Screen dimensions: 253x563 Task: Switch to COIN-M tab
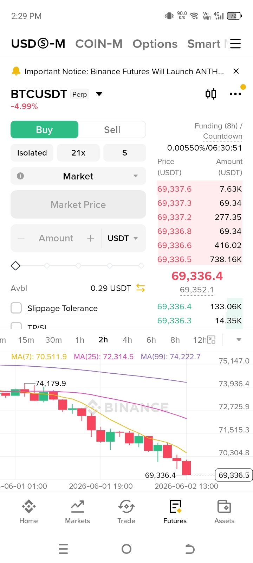(x=99, y=44)
